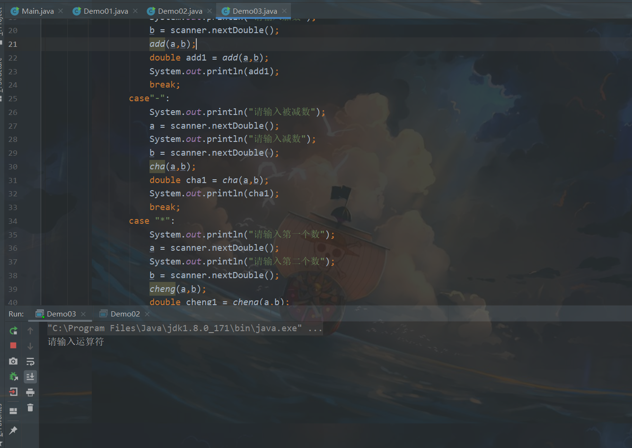The image size is (632, 448).
Task: Click line number 21 in the gutter
Action: (x=13, y=44)
